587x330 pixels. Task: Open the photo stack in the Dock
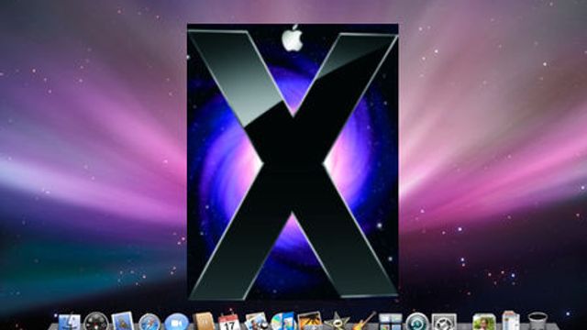(x=483, y=322)
